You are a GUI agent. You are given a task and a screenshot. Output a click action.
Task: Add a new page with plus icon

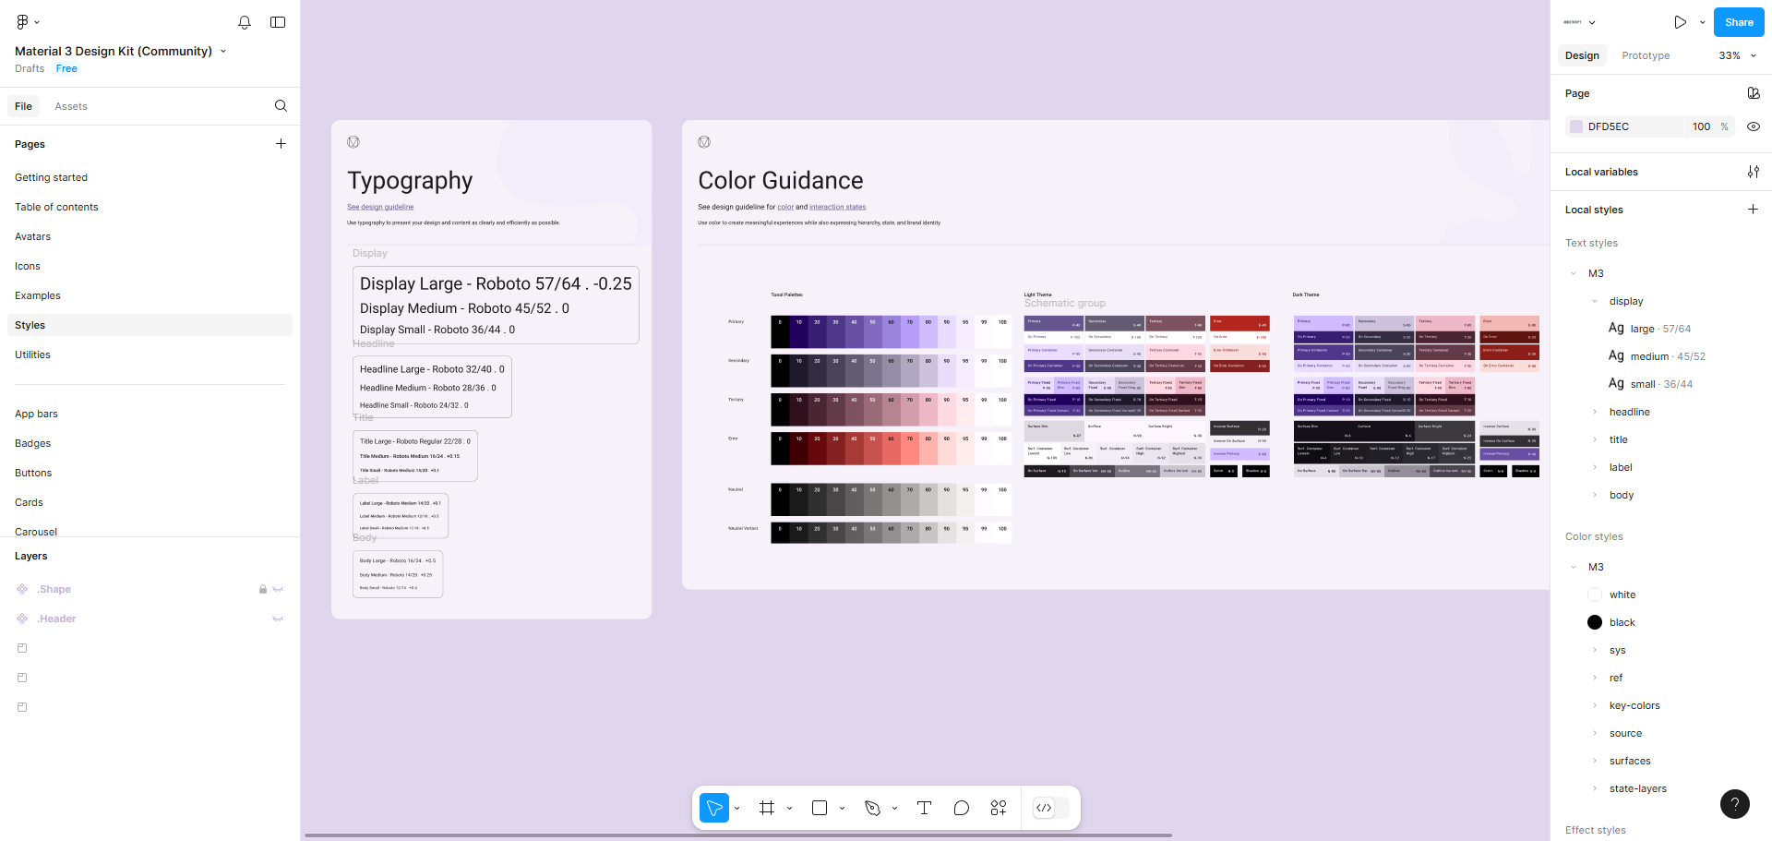click(281, 144)
